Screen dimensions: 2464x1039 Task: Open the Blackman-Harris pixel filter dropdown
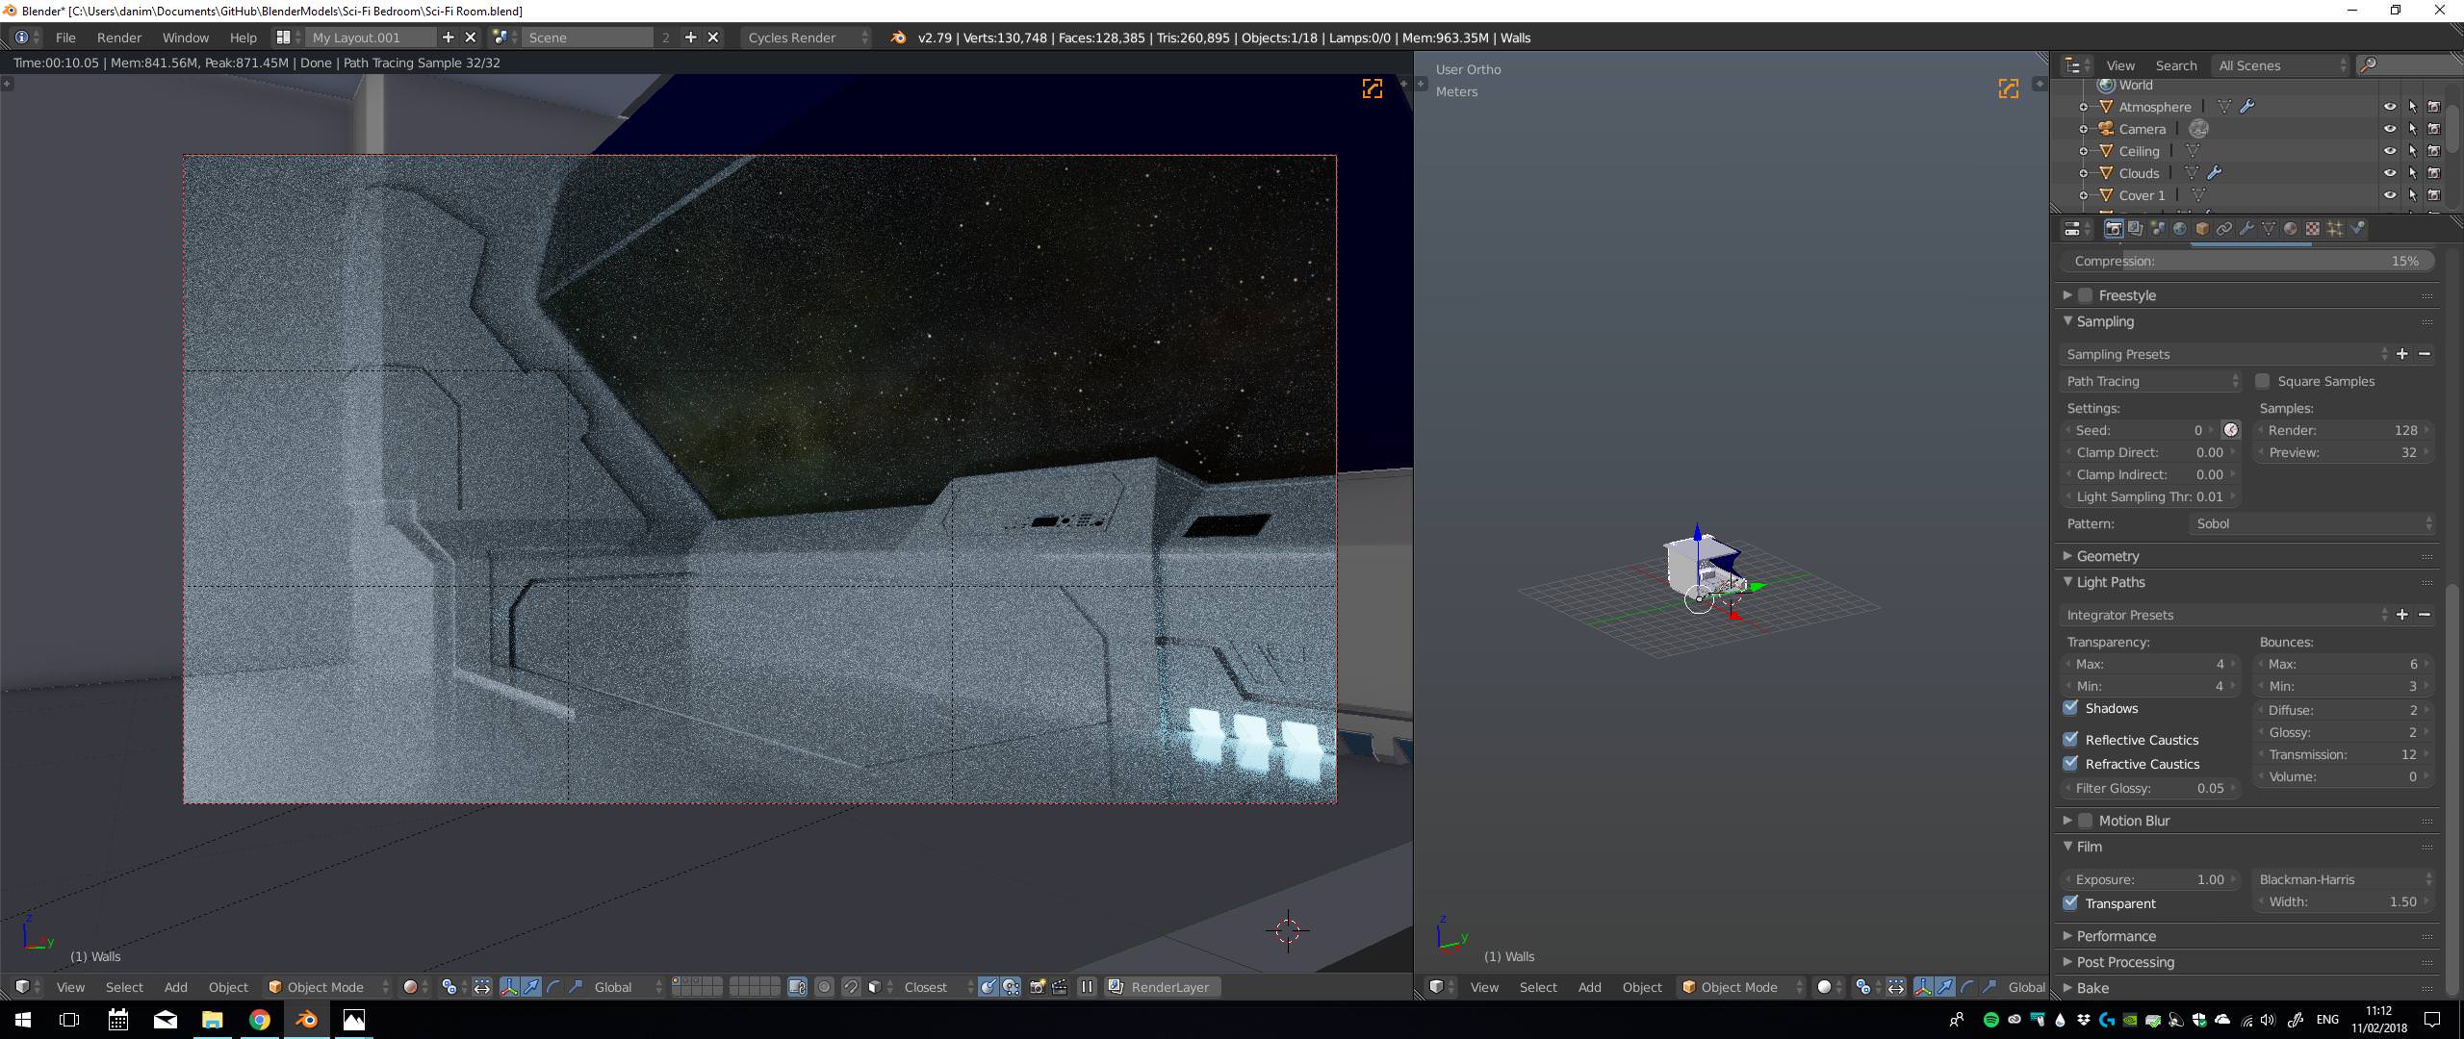pyautogui.click(x=2345, y=879)
